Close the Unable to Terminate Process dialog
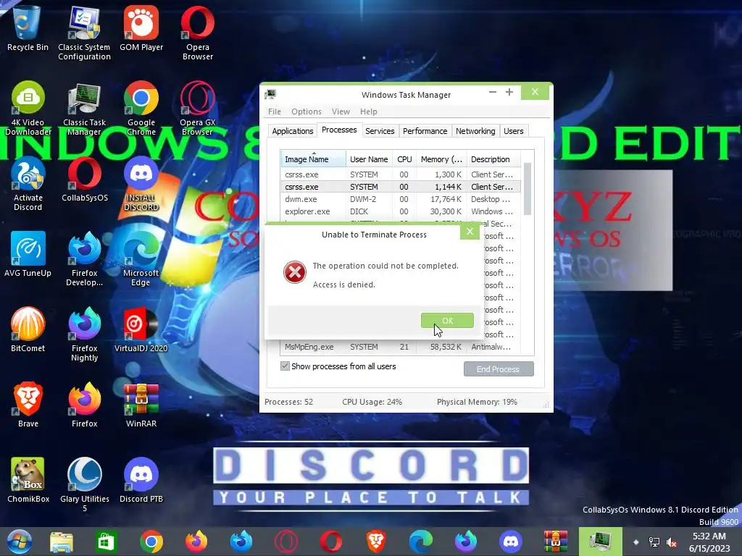The width and height of the screenshot is (742, 556). click(470, 232)
